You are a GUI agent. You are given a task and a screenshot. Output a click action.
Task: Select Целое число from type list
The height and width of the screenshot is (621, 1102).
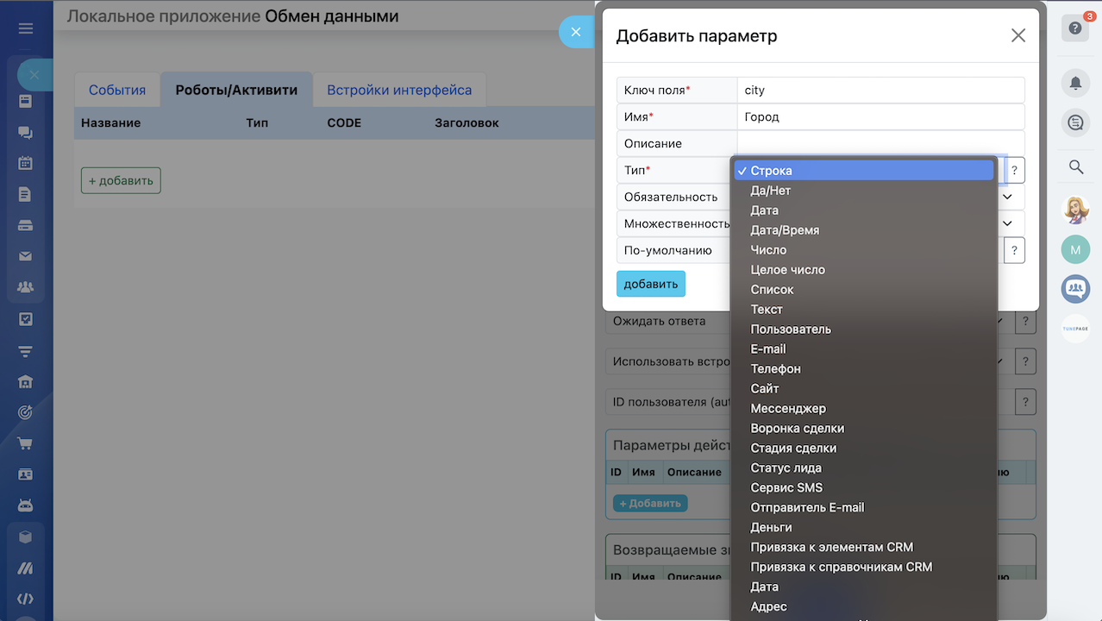787,270
